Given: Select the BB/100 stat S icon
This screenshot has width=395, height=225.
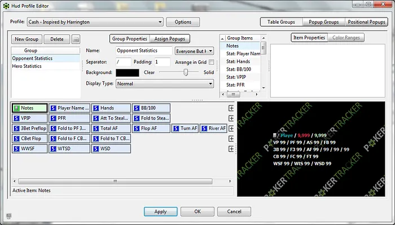Looking at the screenshot, I should coord(137,108).
